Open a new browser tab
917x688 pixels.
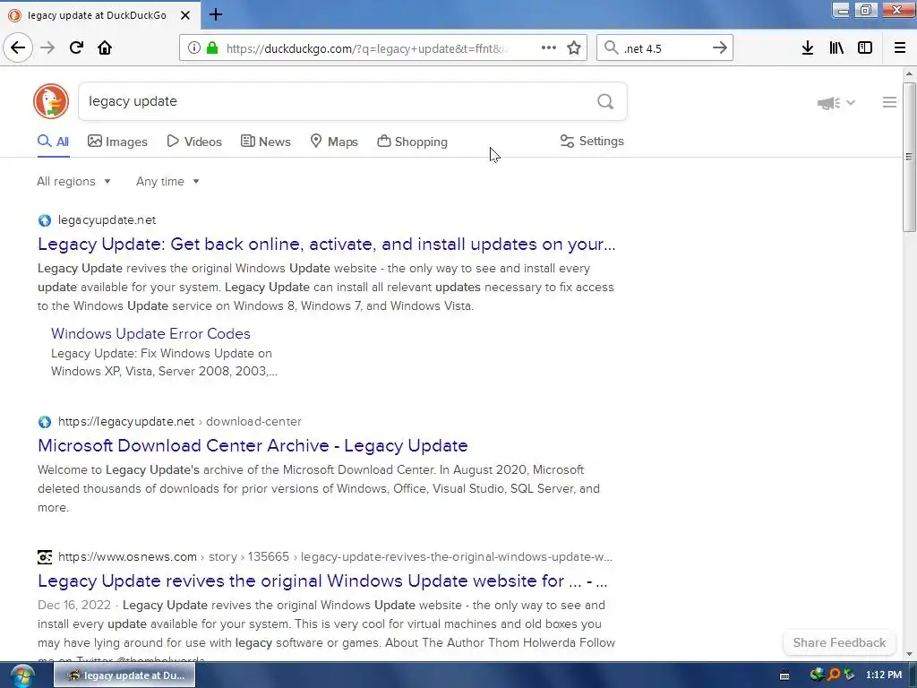(x=216, y=14)
